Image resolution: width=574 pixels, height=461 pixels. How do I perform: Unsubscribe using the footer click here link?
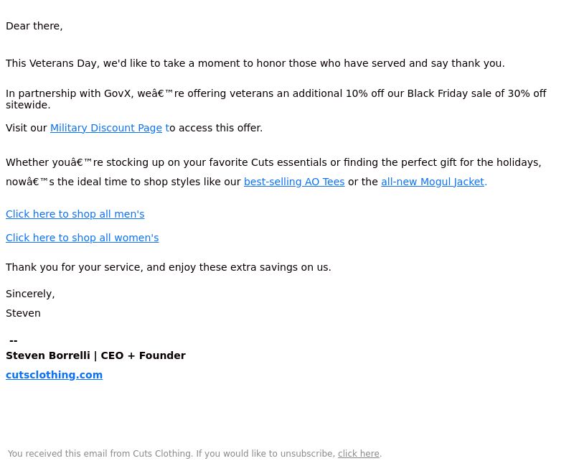pyautogui.click(x=358, y=454)
